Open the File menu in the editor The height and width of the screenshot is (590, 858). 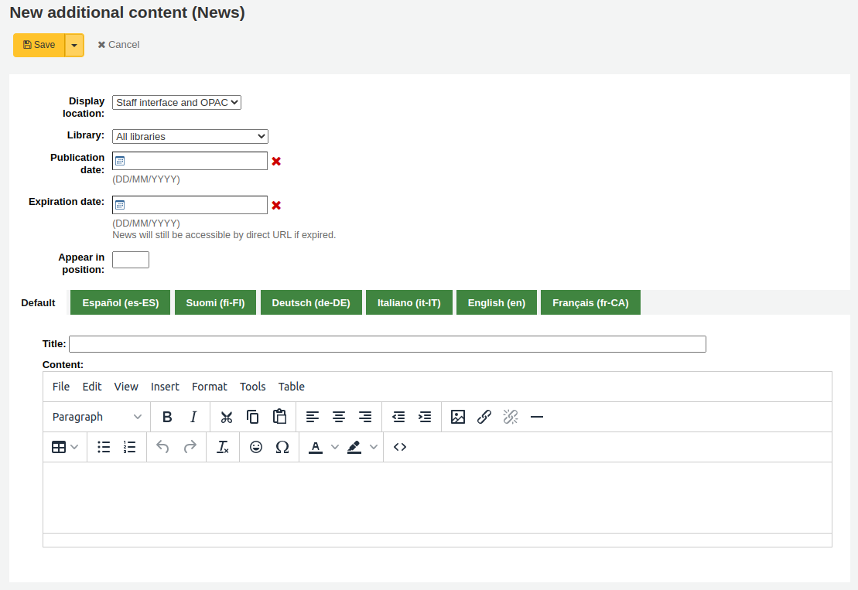click(x=61, y=387)
